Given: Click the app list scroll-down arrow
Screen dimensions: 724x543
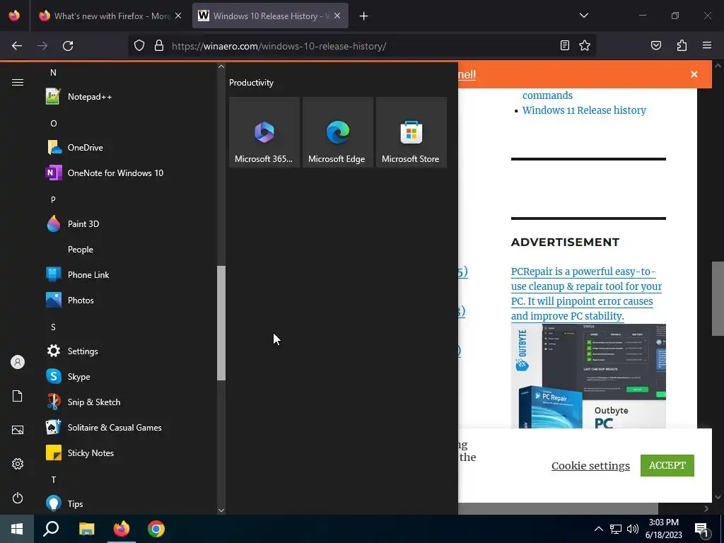Looking at the screenshot, I should coord(221,510).
